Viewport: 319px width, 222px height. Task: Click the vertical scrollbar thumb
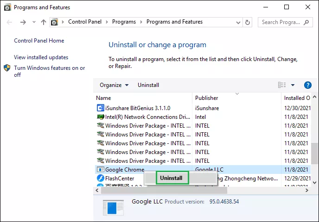pos(314,154)
